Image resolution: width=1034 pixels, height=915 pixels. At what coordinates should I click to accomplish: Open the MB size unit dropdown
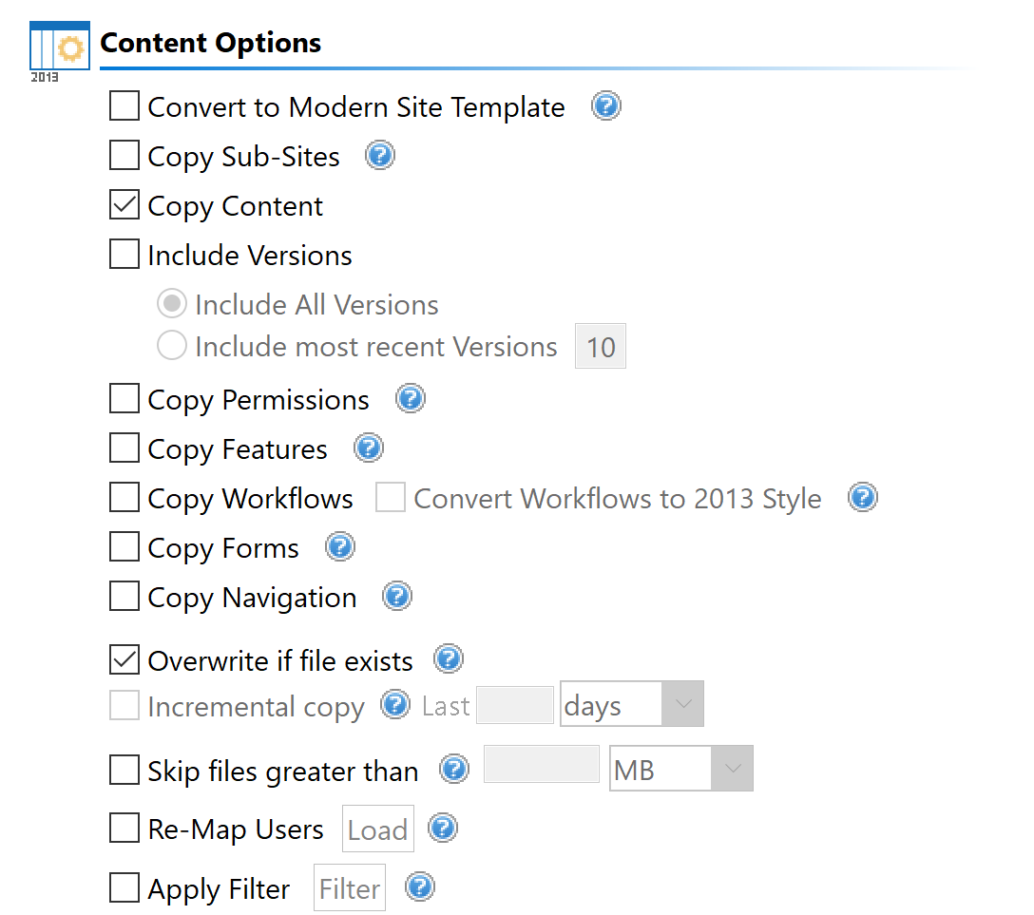tap(734, 768)
